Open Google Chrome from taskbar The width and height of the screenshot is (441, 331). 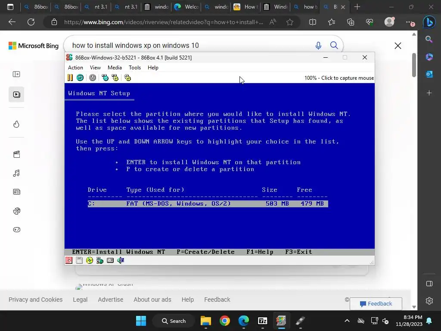(225, 321)
